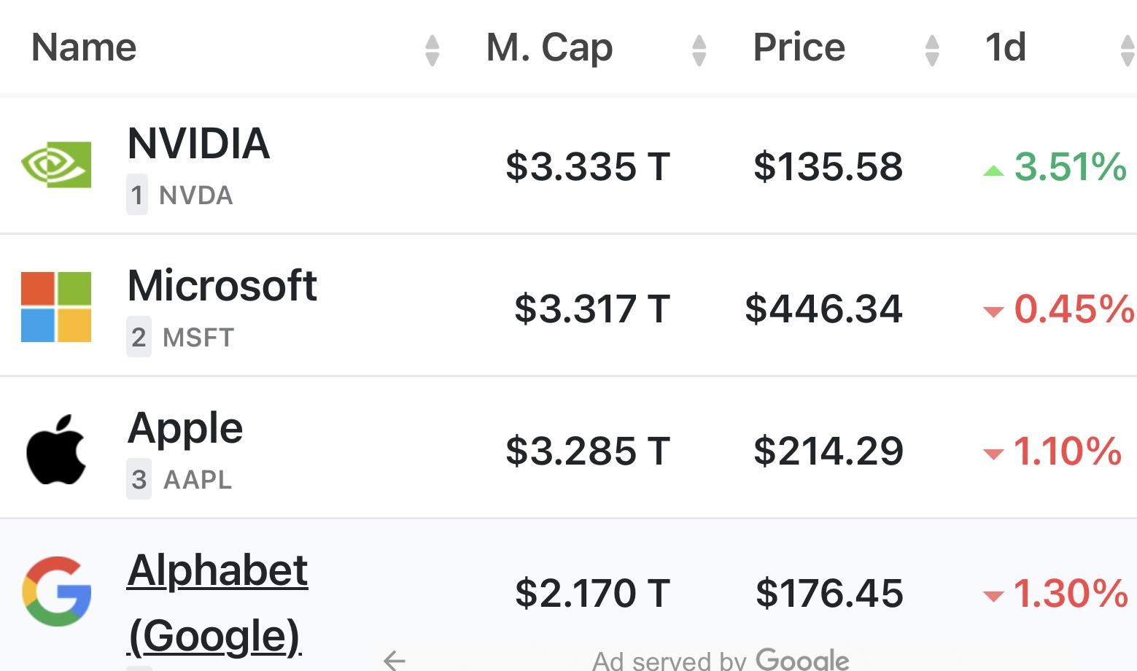Open the NVIDIA company name

[x=198, y=143]
